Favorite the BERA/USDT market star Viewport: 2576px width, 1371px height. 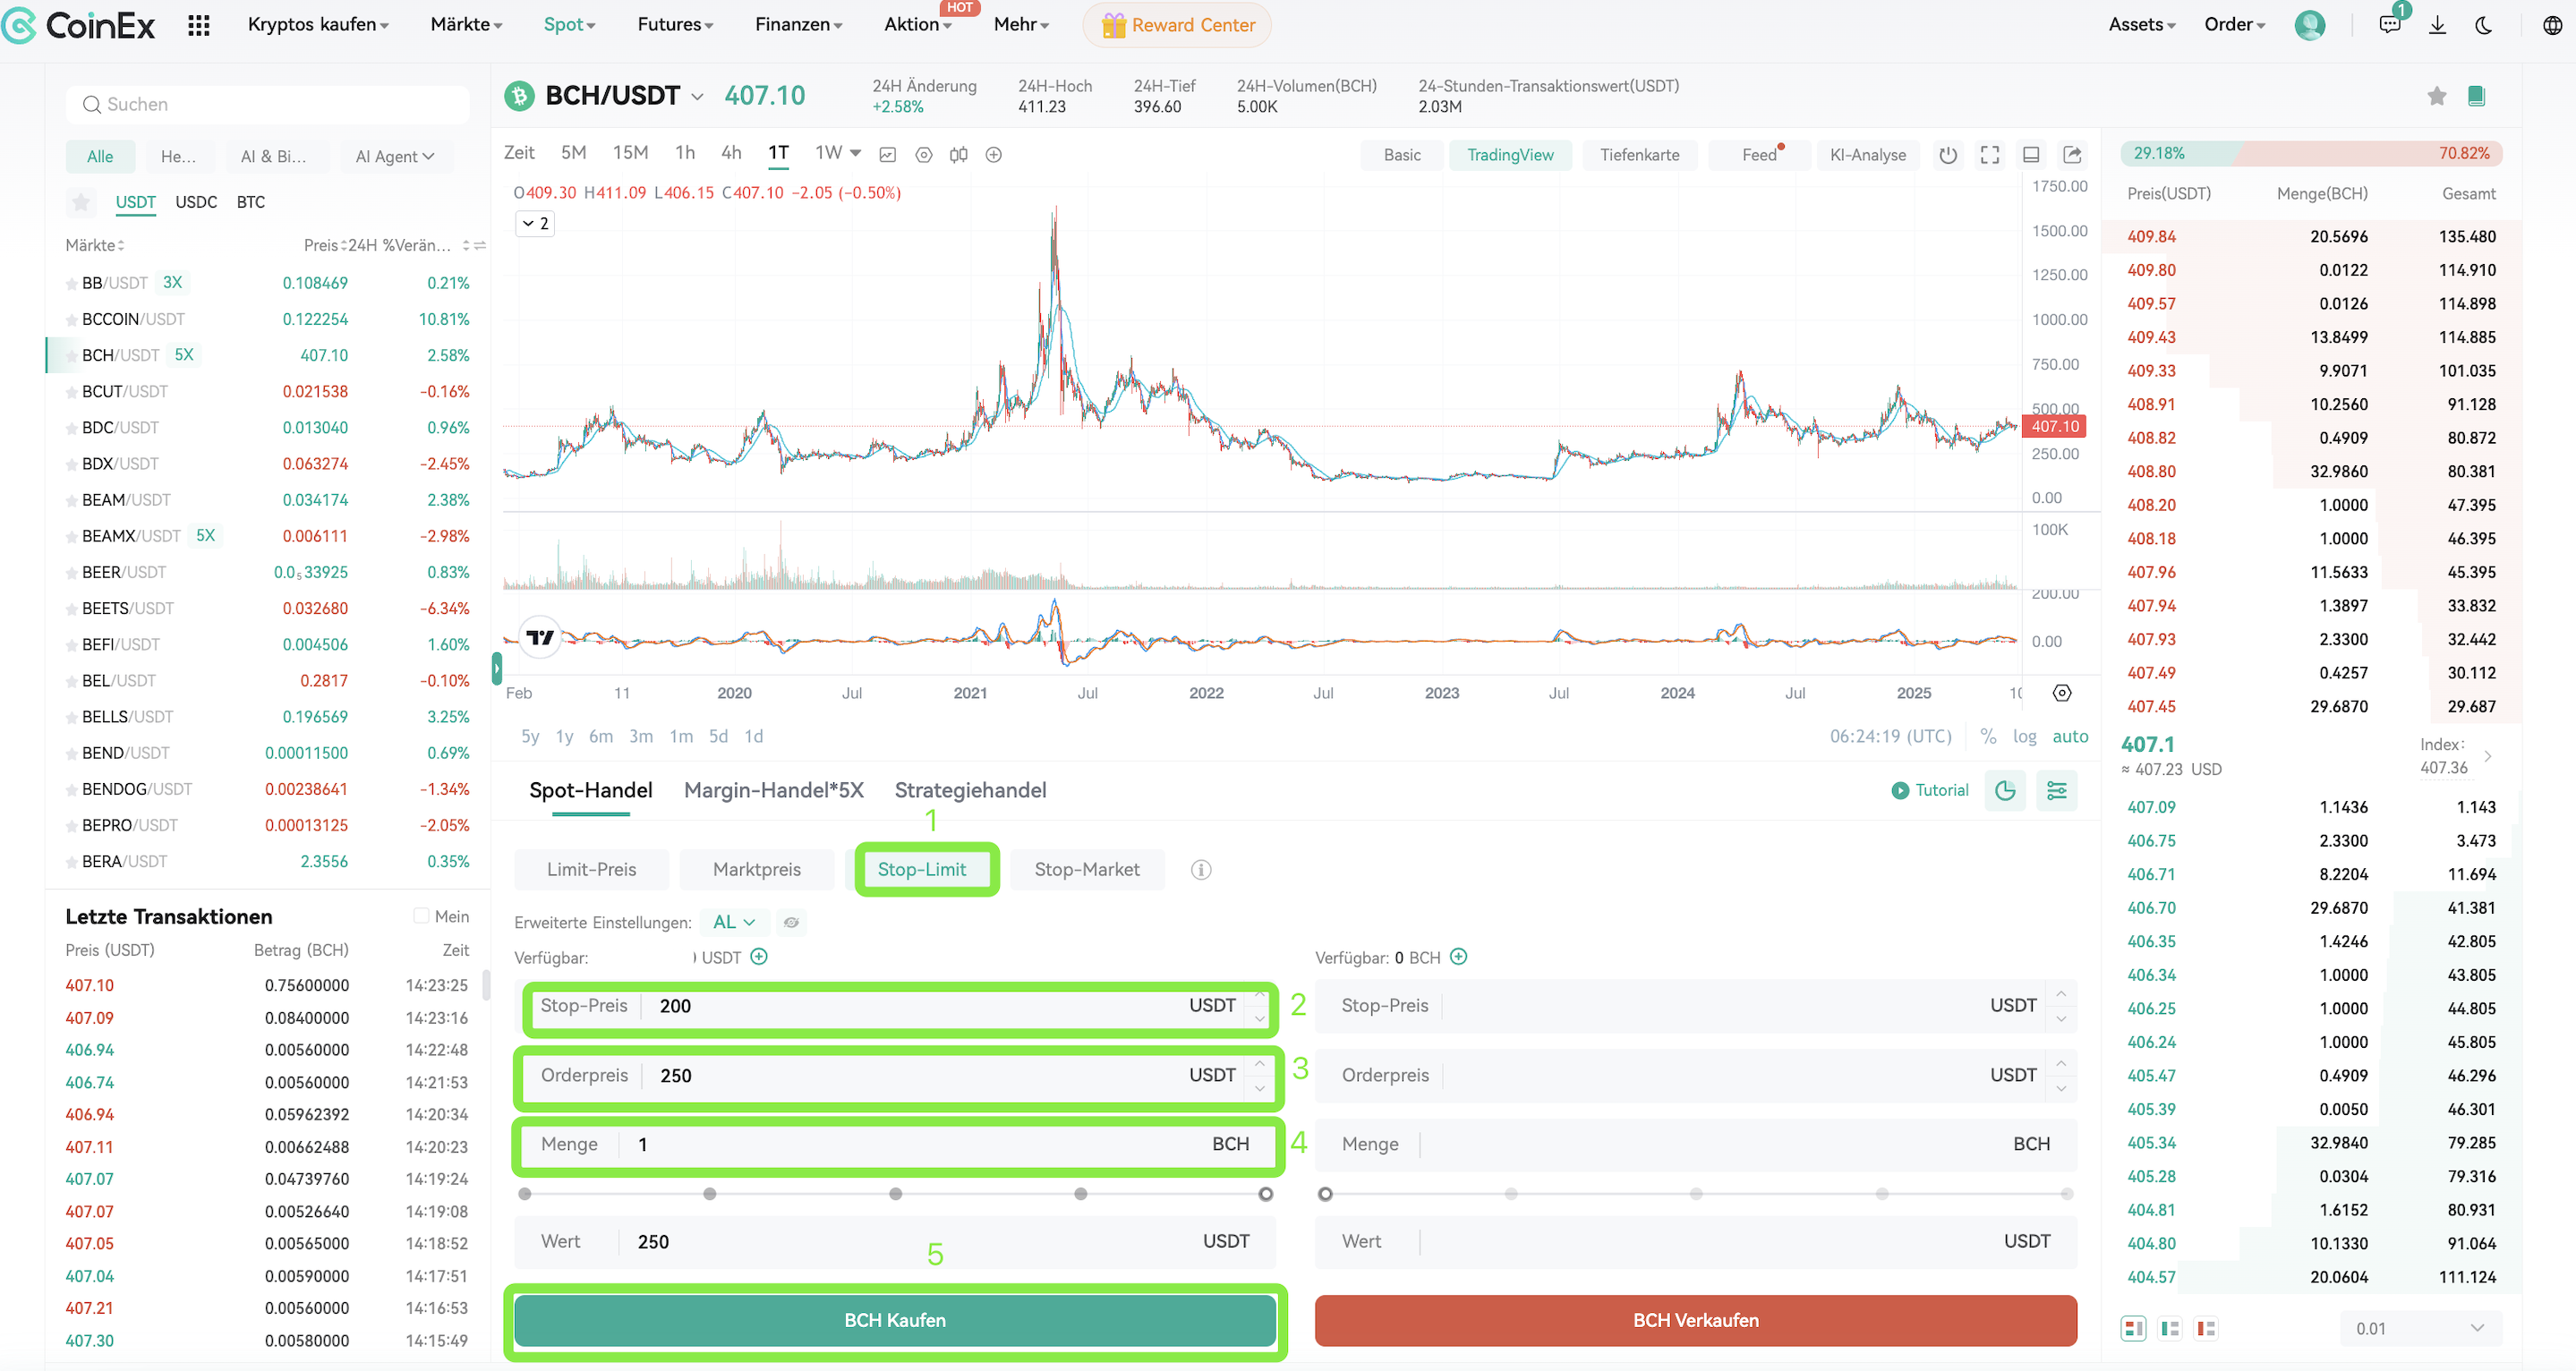coord(72,862)
